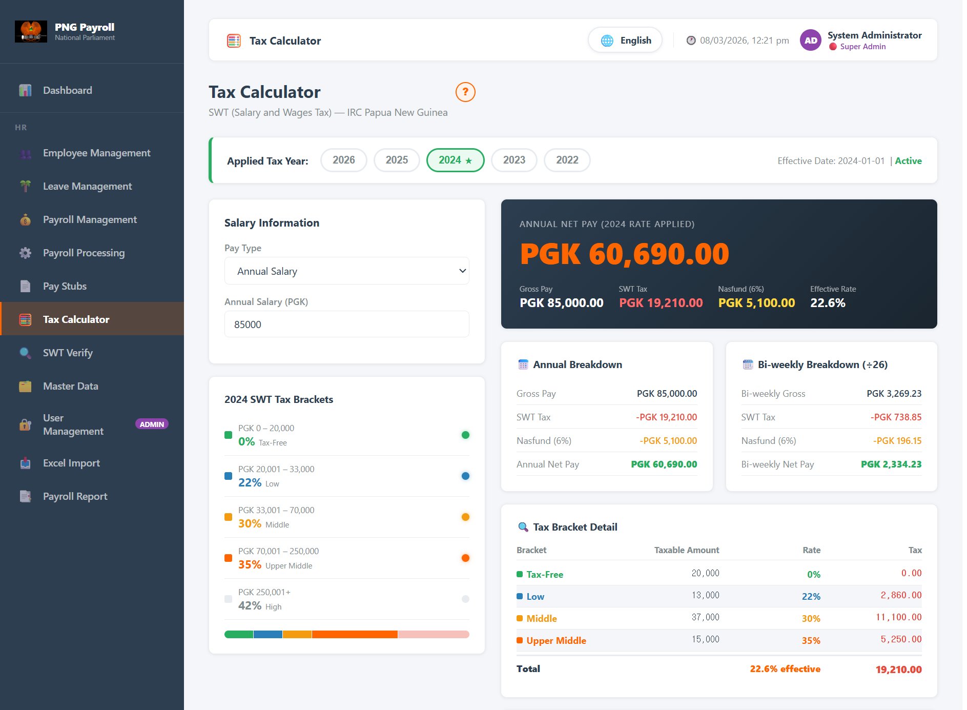Click the Annual Net Pay PGK 60,690.00 row
Viewport: 967px width, 710px height.
(x=607, y=464)
